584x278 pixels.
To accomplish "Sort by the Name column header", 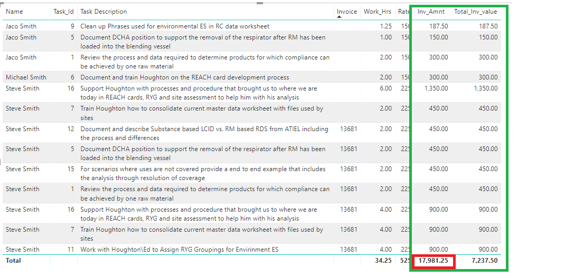I will [14, 12].
